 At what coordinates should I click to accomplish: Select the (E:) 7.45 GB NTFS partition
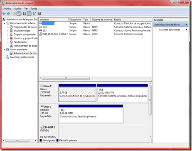[x=91, y=115]
